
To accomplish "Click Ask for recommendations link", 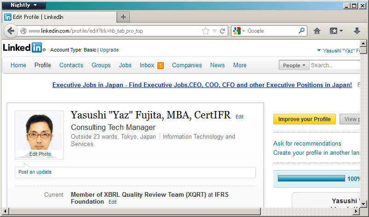I will pos(307,143).
